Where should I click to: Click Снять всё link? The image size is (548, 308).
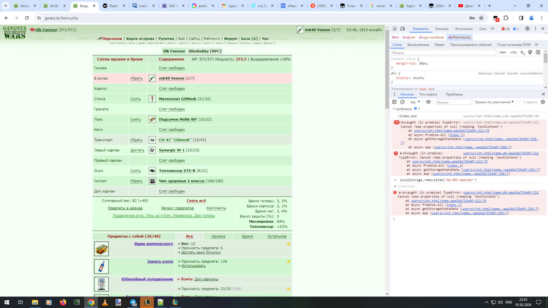[x=196, y=201]
